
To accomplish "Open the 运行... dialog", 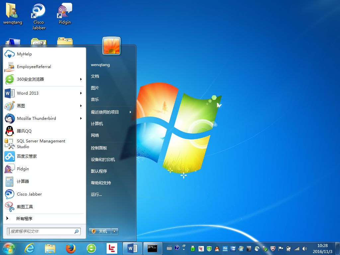I will click(x=96, y=194).
